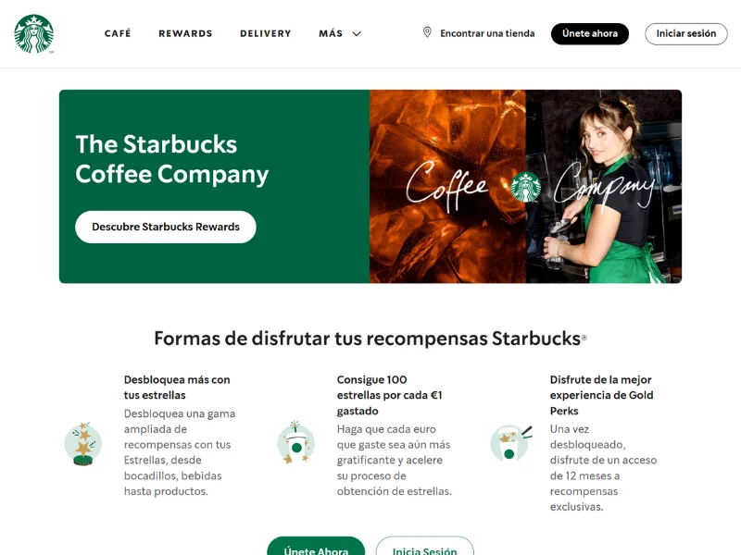
Task: Click the Starbucks logo inside banner image
Action: tap(525, 188)
